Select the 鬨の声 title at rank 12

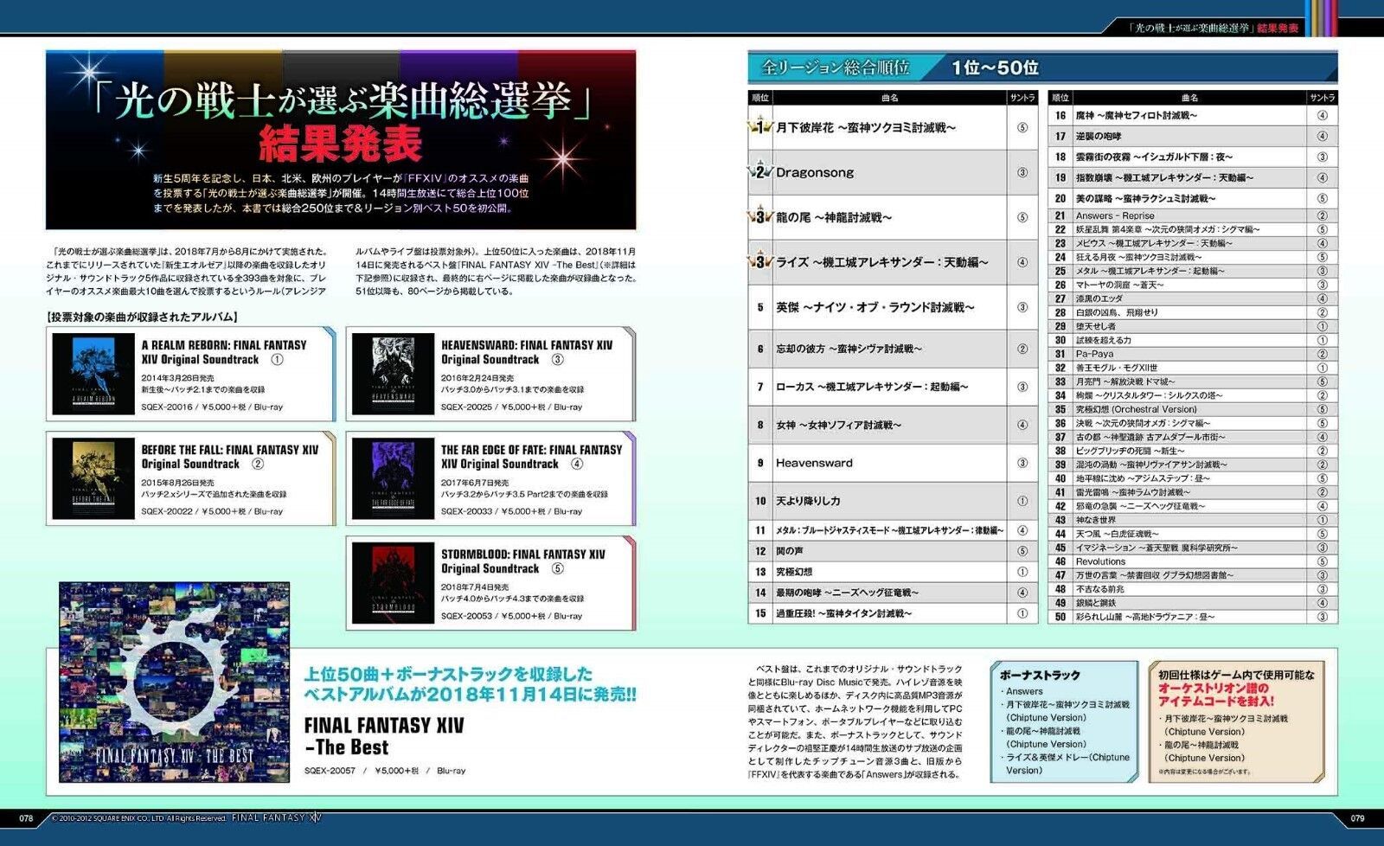click(x=789, y=551)
